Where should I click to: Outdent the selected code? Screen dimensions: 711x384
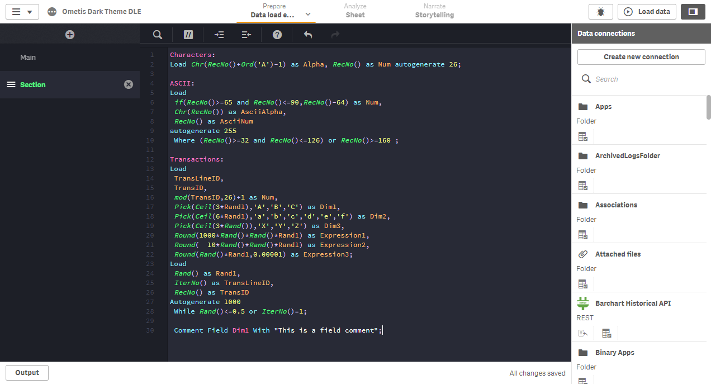click(246, 34)
